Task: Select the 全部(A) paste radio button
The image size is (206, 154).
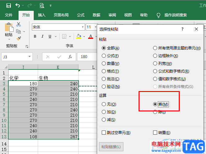Action: [x=104, y=48]
